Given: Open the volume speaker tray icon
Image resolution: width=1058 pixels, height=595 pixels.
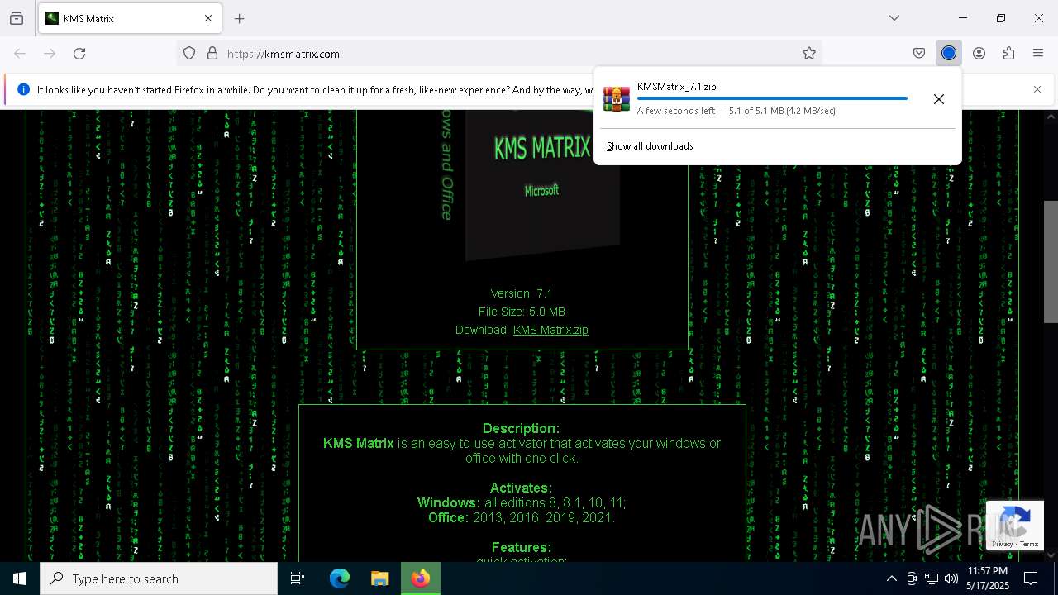Looking at the screenshot, I should 951,578.
